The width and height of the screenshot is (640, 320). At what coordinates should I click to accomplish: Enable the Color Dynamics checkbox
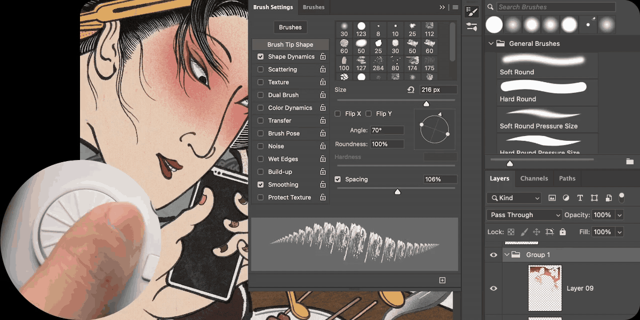(x=260, y=108)
